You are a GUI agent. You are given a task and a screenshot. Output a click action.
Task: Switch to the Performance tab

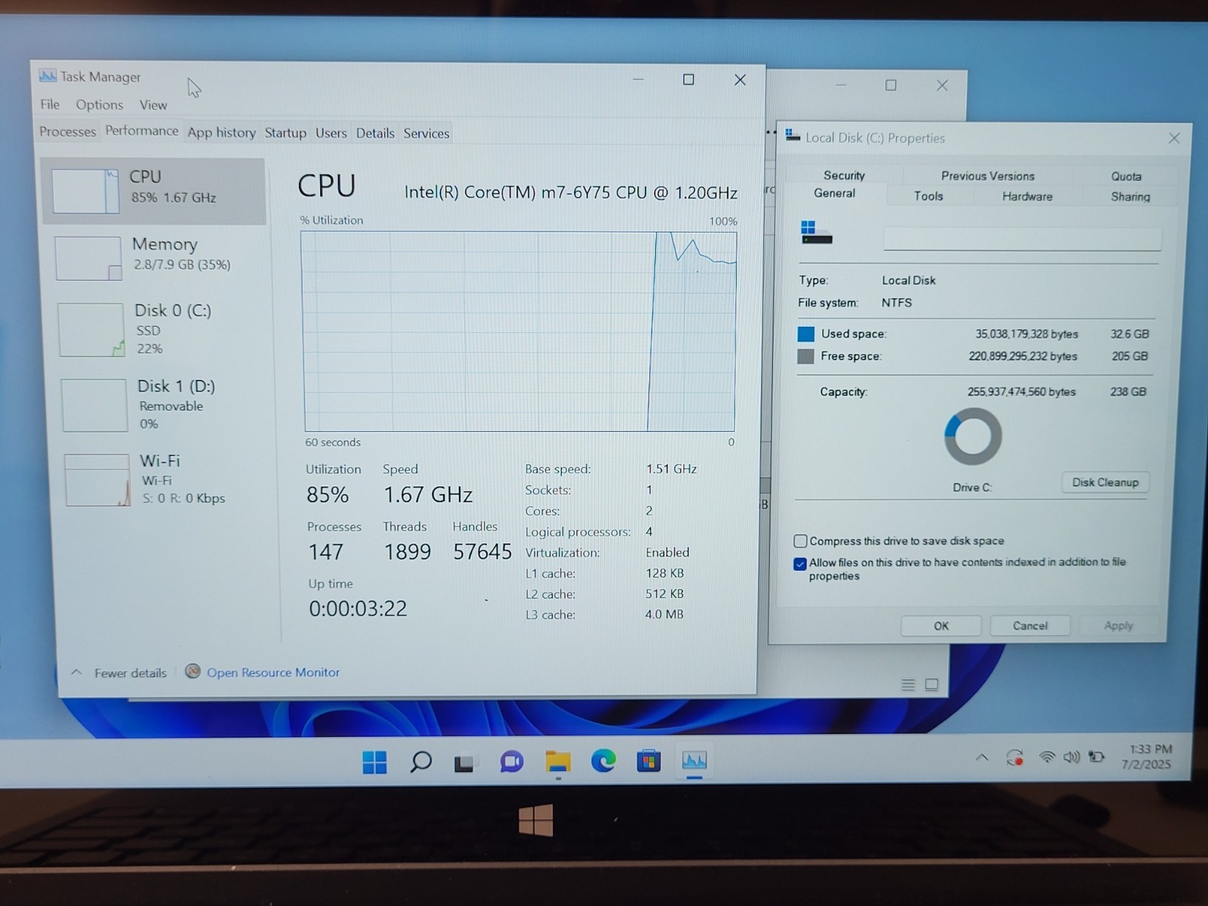click(x=141, y=131)
